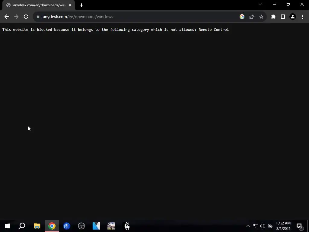Open the picture thumbnail taskbar app
This screenshot has height=232, width=309.
coord(111,226)
